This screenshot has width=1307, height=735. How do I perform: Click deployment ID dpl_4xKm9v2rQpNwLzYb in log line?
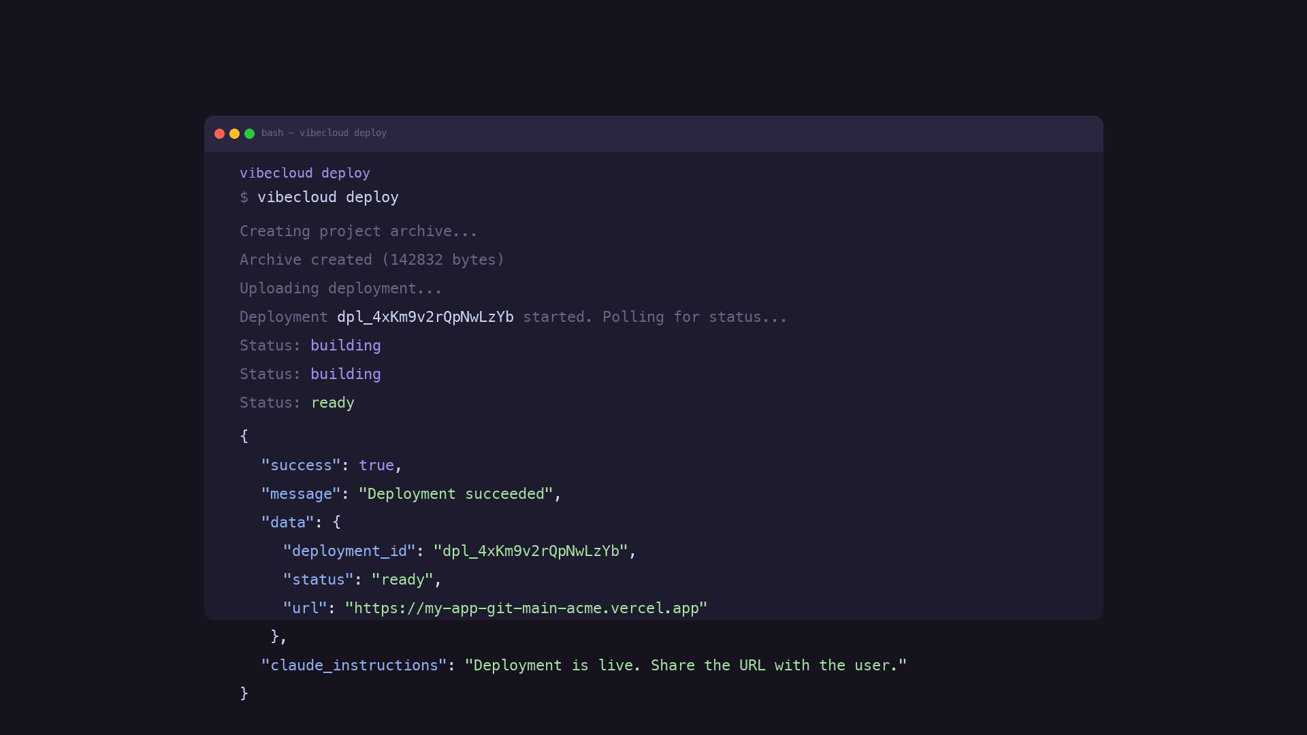[425, 317]
